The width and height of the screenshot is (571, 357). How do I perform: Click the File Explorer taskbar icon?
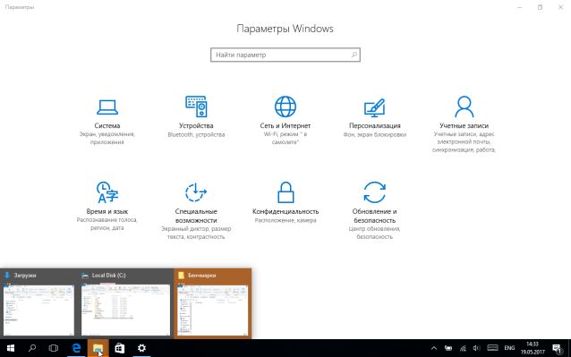click(x=98, y=348)
